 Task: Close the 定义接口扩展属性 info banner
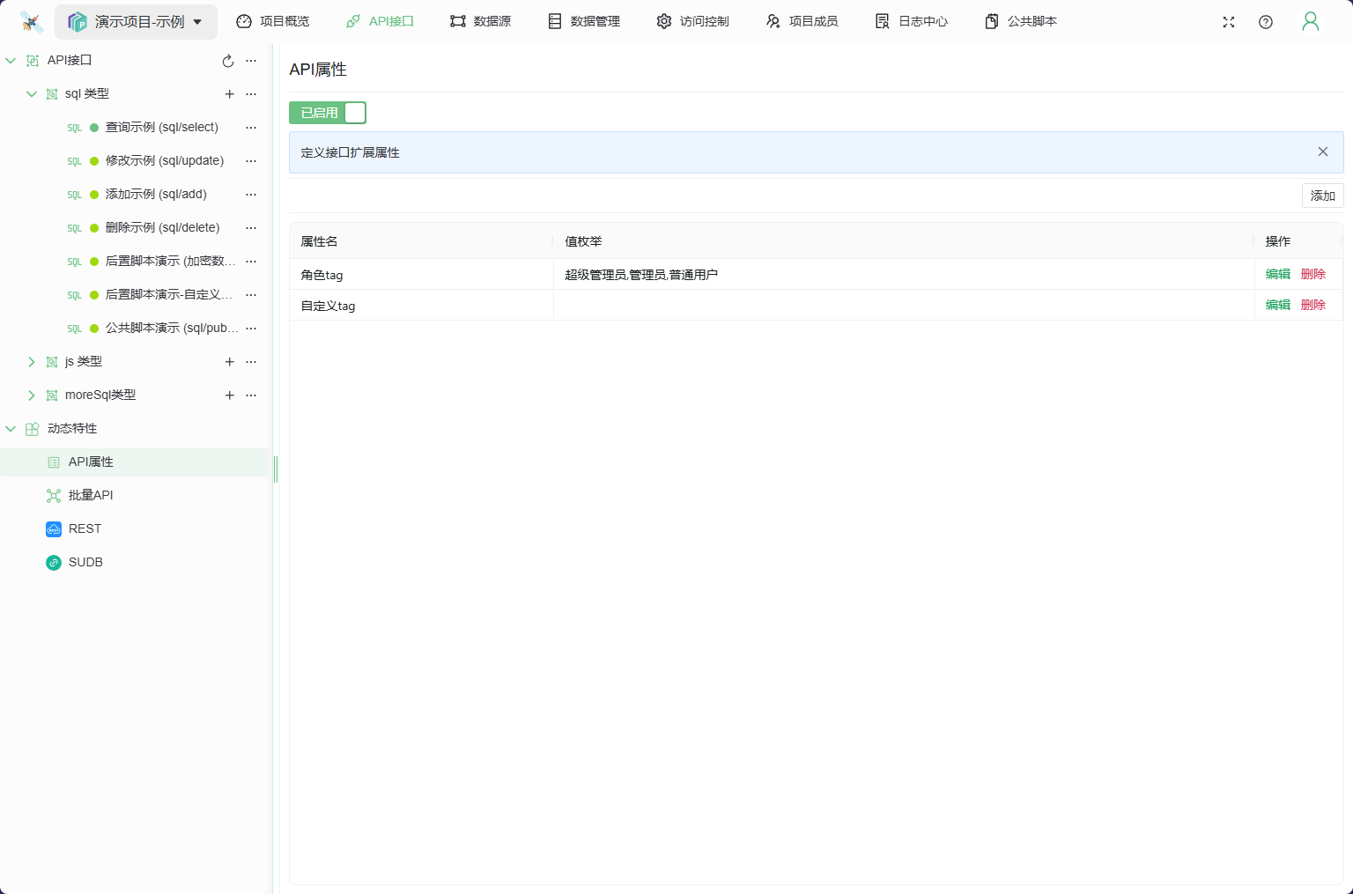coord(1322,151)
